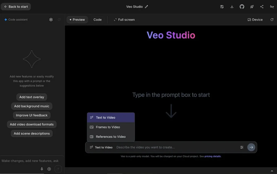Click Add background music suggestion
Viewport: 277px width, 174px height.
click(x=32, y=106)
